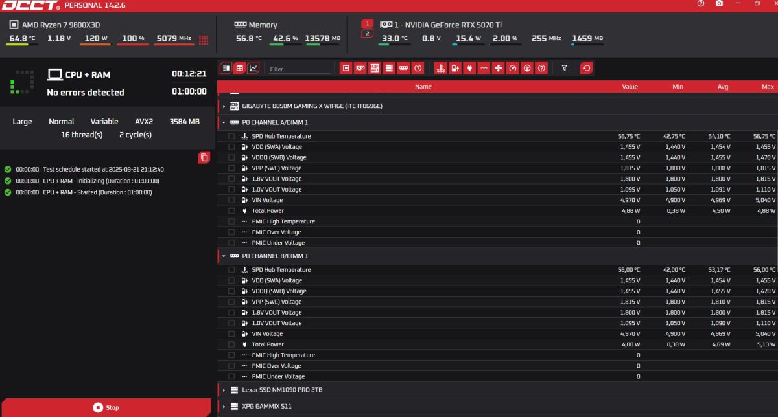Toggle the usage gauge sensor type icon
Screen dimensions: 778x417
(x=527, y=68)
